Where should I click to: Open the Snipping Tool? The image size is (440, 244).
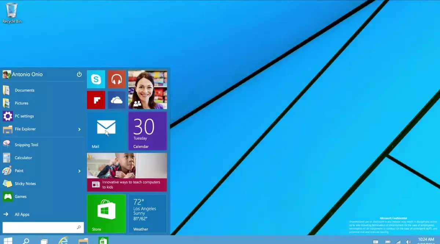[26, 144]
